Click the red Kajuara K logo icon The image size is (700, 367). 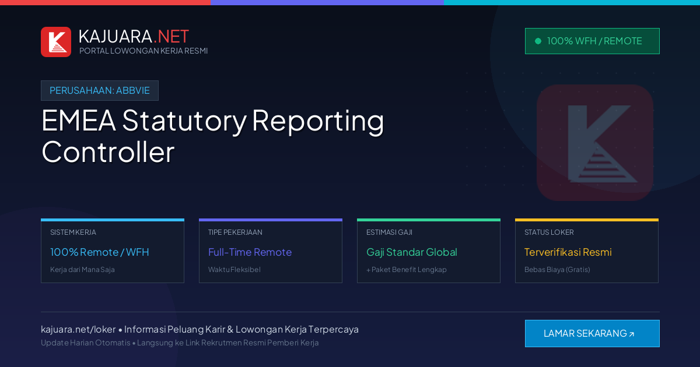[x=56, y=42]
